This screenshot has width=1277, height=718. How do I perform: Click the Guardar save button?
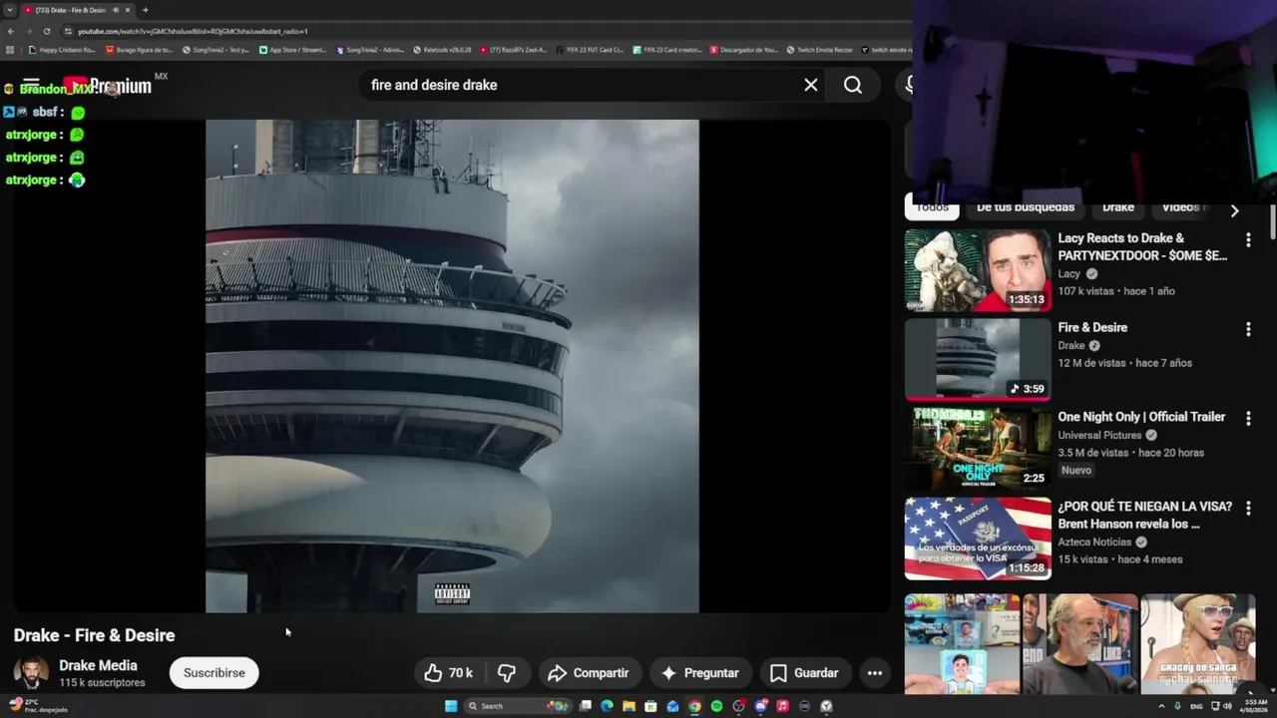(804, 673)
